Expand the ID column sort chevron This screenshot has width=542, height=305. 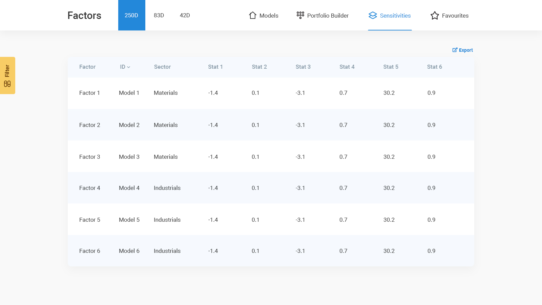coord(129,67)
